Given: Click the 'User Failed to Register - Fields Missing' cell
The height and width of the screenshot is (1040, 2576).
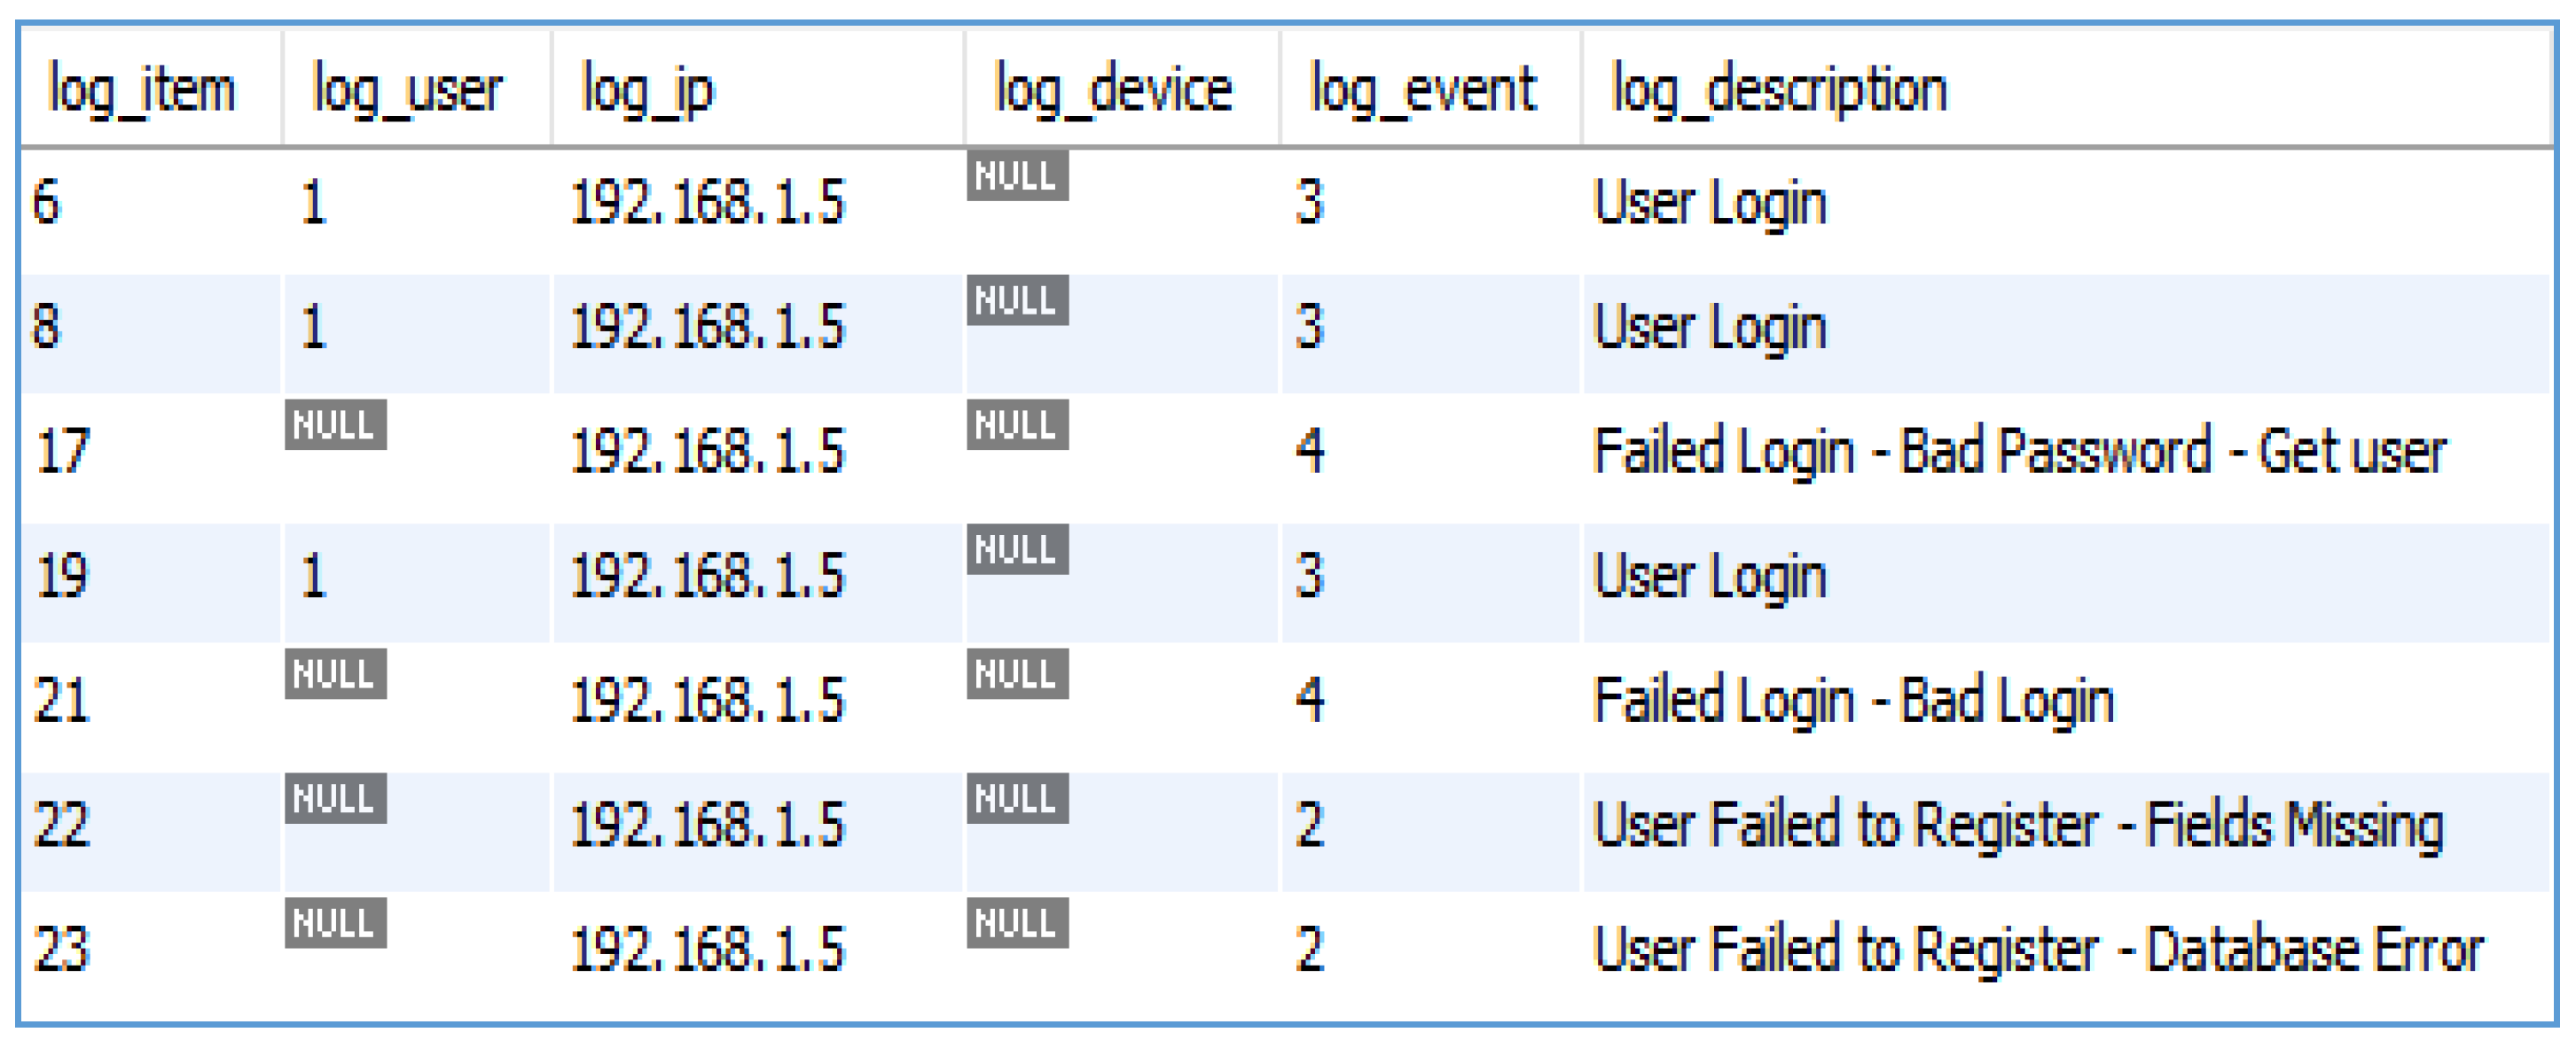Looking at the screenshot, I should [2018, 826].
